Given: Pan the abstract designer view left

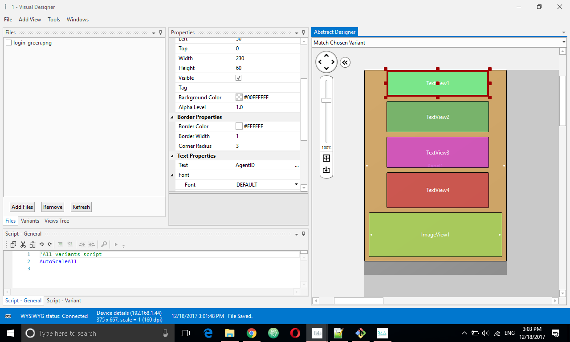Looking at the screenshot, I should [320, 62].
